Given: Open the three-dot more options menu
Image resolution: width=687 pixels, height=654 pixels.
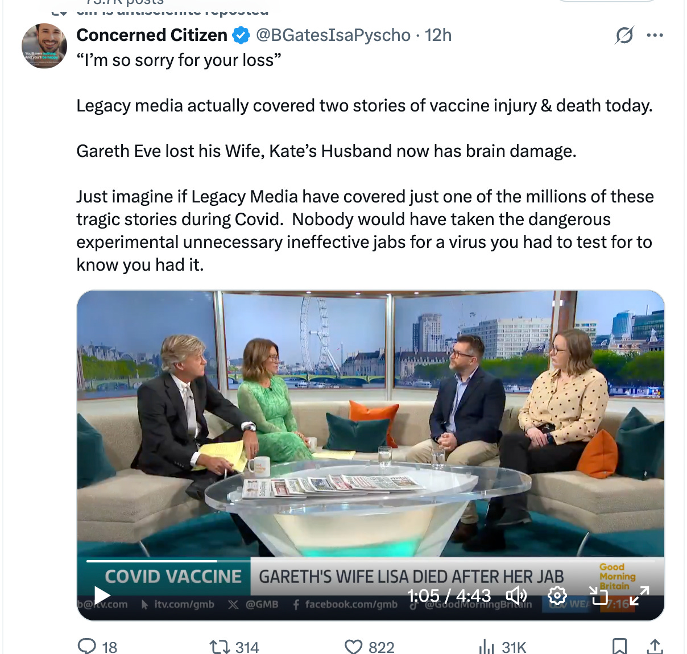Looking at the screenshot, I should [655, 35].
